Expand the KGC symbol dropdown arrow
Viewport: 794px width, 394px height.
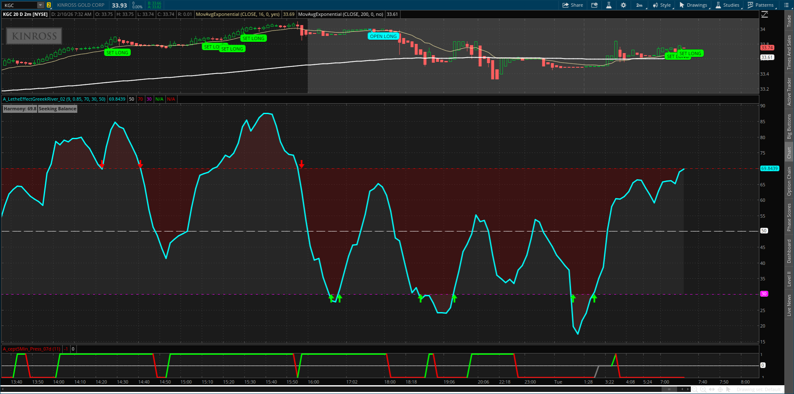click(41, 5)
